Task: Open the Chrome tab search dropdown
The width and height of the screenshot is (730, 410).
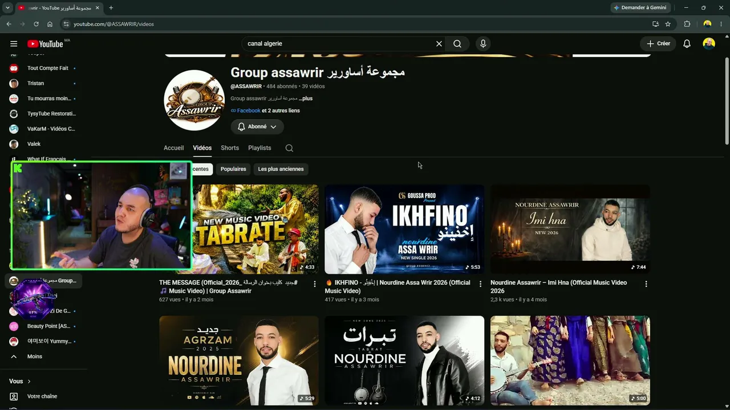Action: [x=7, y=8]
